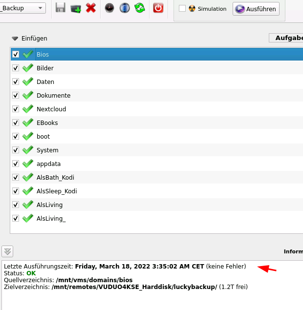This screenshot has height=310, width=303.
Task: Click the Aufgabe button
Action: (x=286, y=38)
